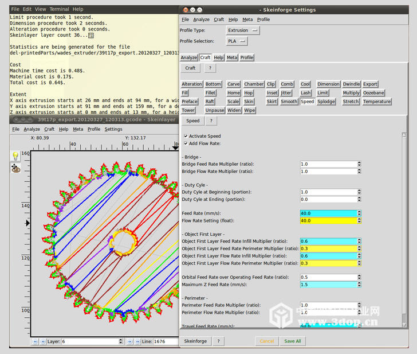This screenshot has width=417, height=354.
Task: Select the Oozebane plugin toggle
Action: click(x=373, y=93)
